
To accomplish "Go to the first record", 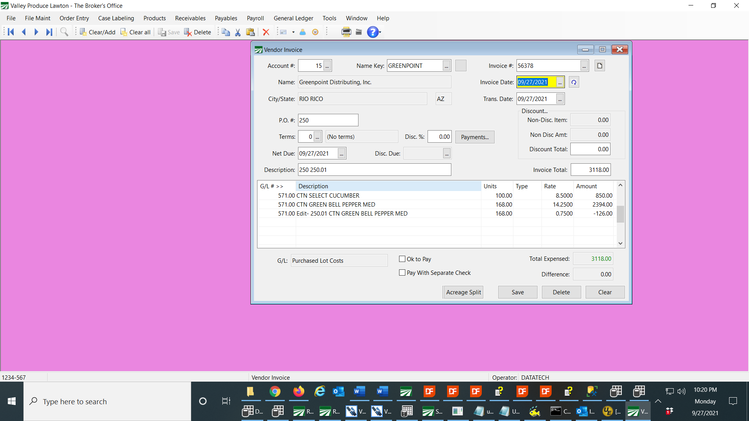I will point(11,32).
